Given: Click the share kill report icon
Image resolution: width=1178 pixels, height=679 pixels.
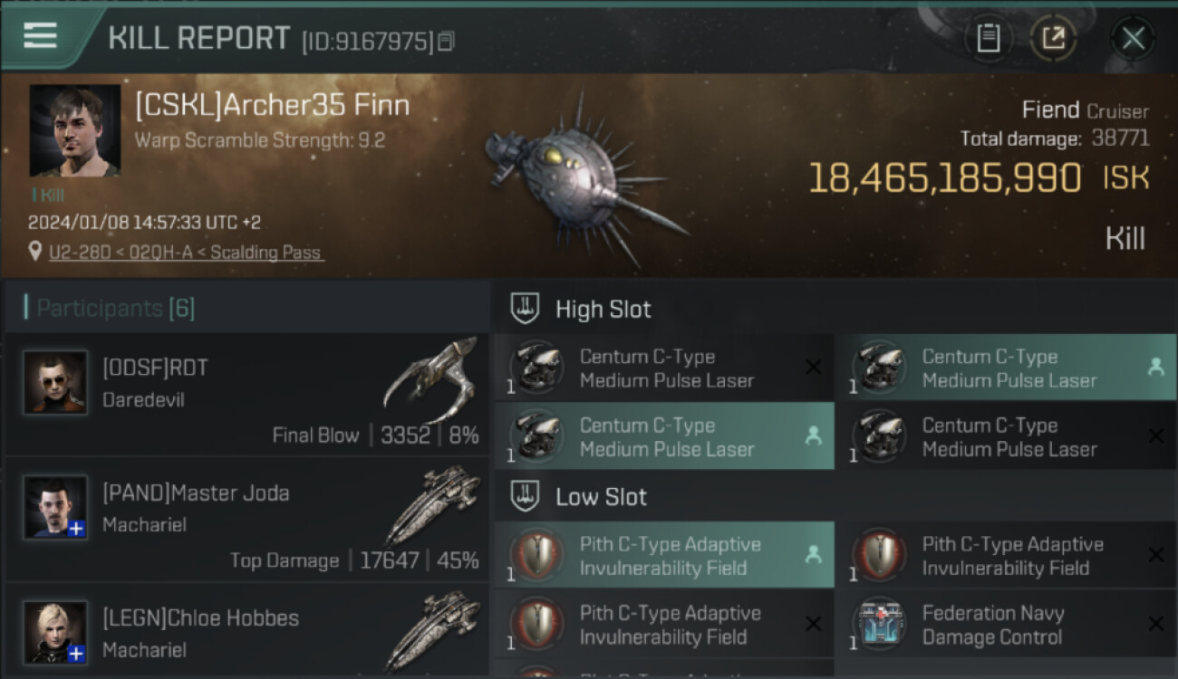Looking at the screenshot, I should coord(1053,39).
